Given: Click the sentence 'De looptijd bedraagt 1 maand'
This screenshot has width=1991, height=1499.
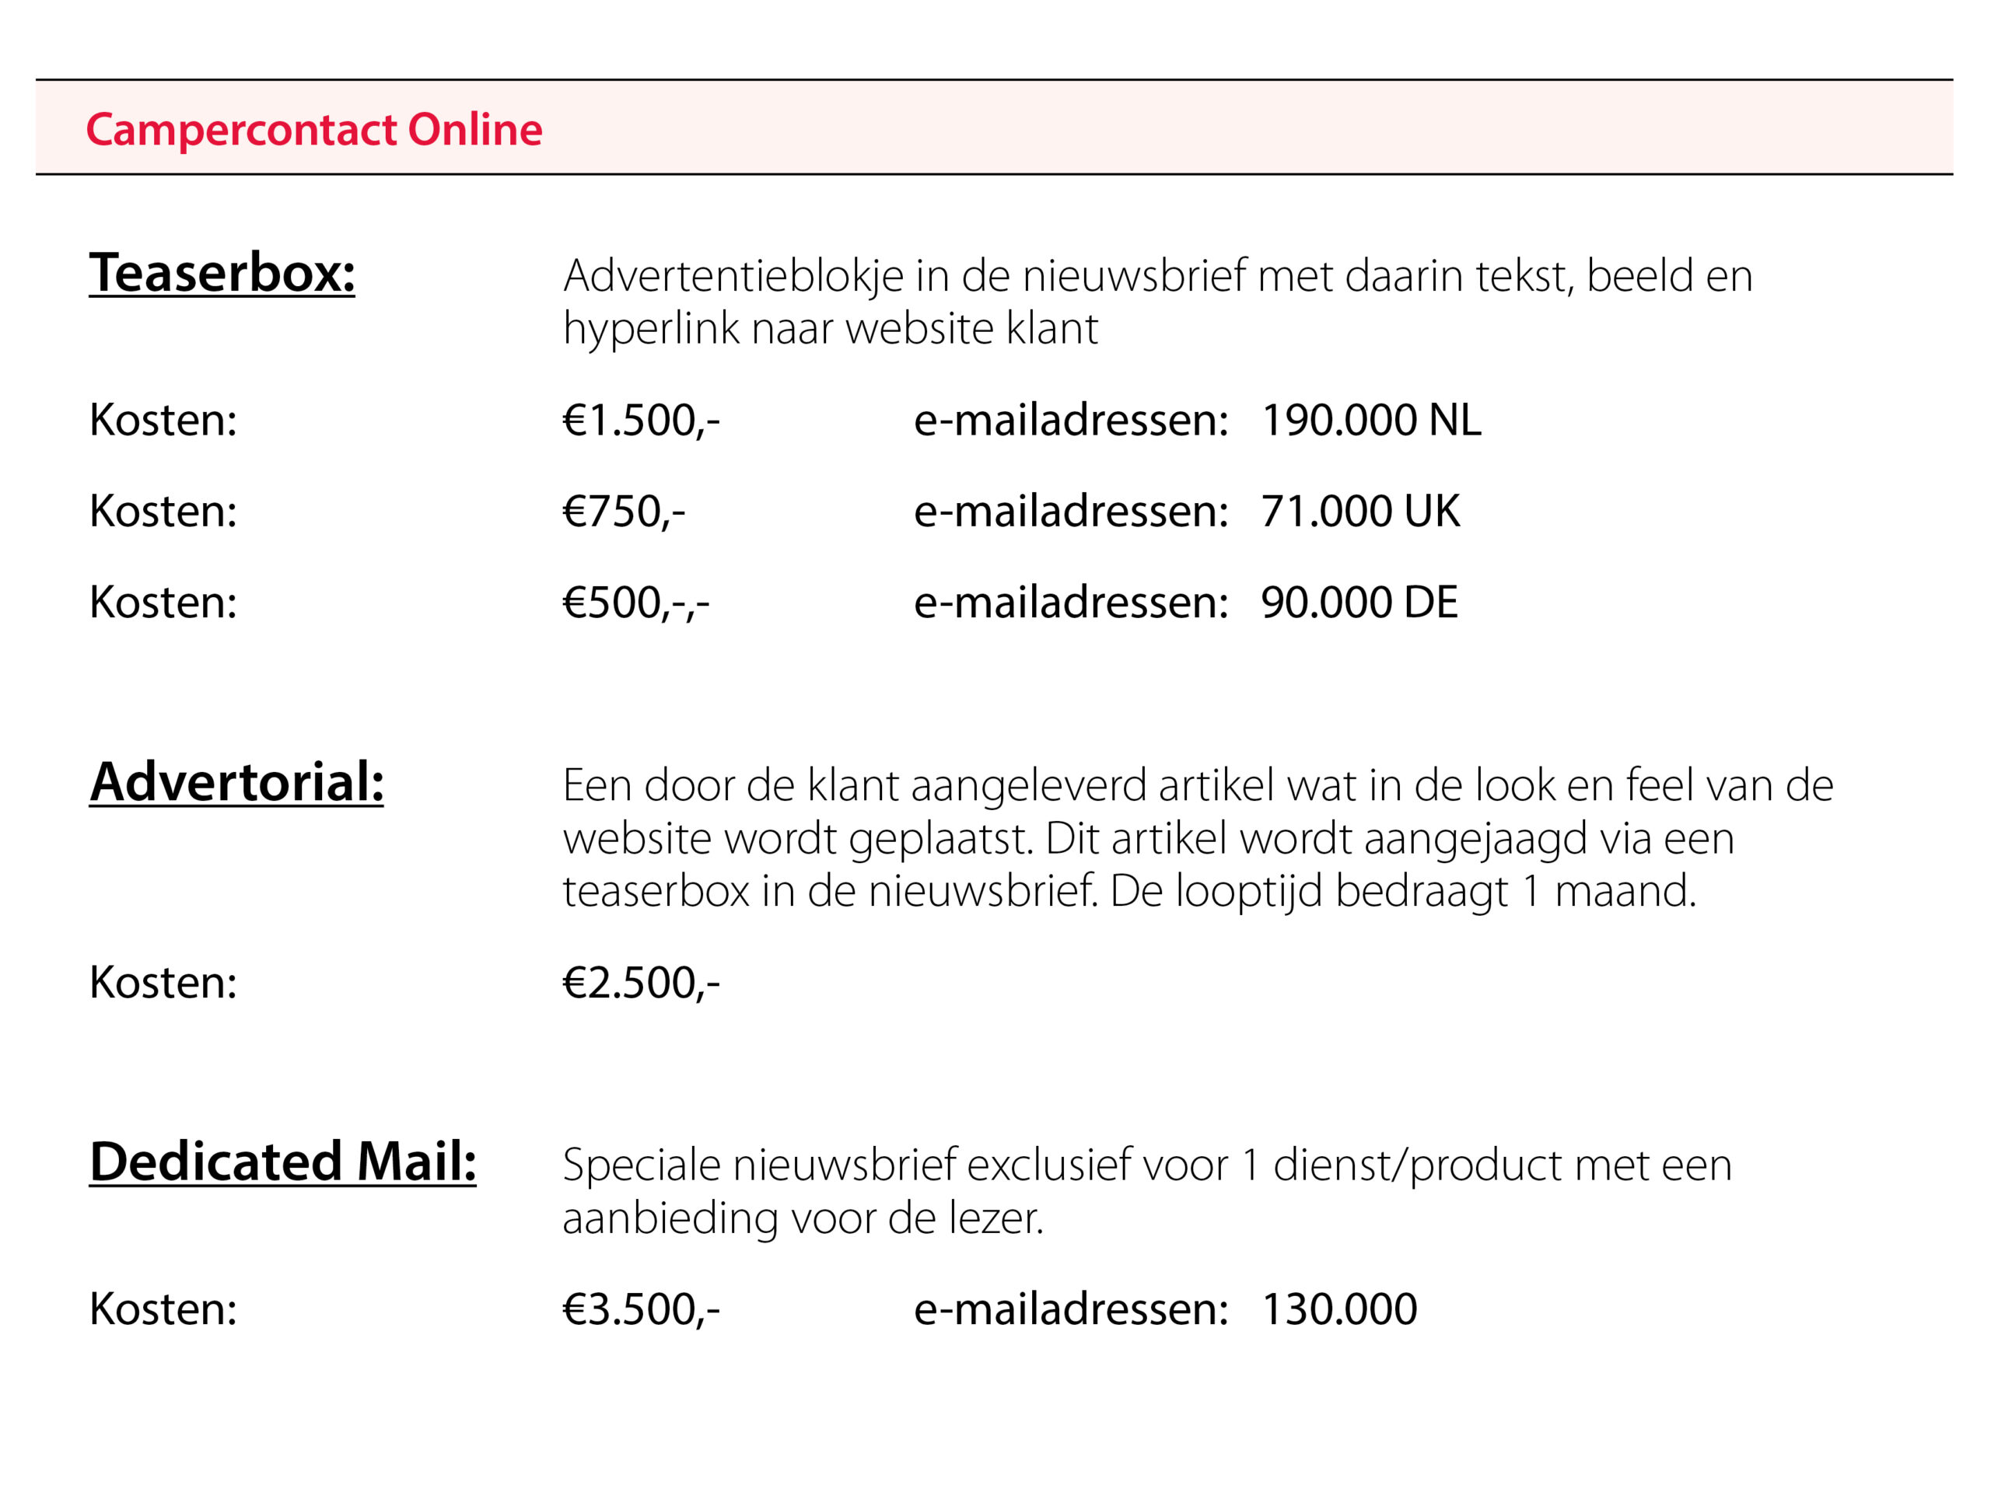Looking at the screenshot, I should pyautogui.click(x=1402, y=891).
